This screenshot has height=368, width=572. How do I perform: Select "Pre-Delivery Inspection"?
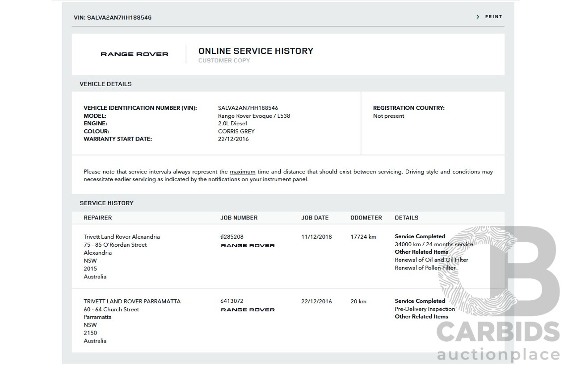(425, 309)
